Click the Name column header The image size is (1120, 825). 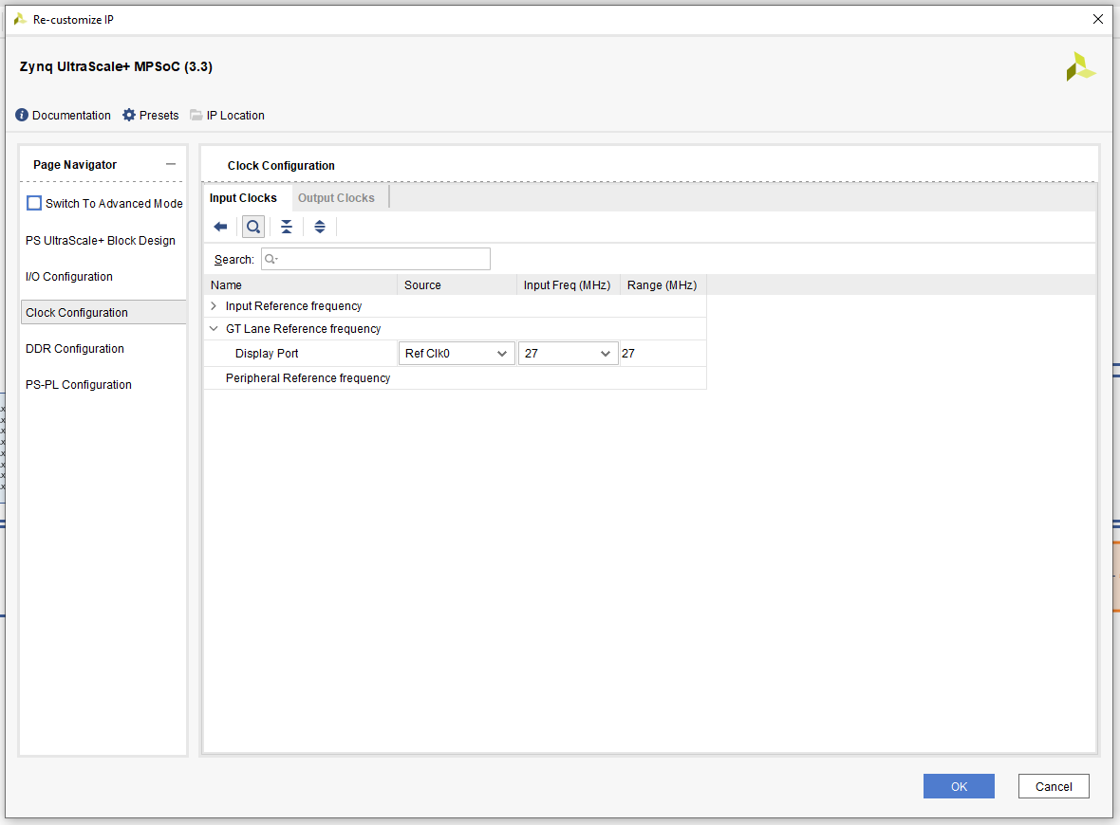coord(301,284)
